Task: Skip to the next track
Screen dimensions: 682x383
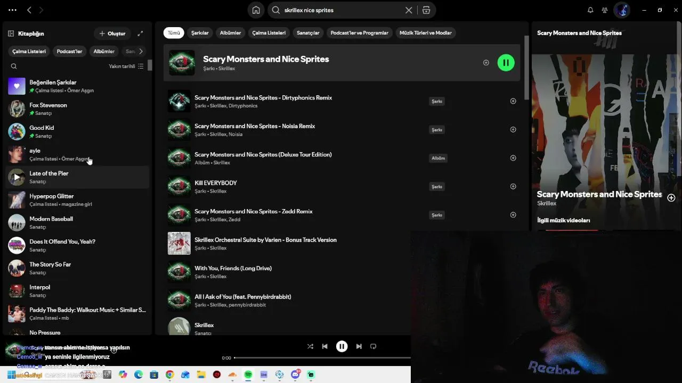Action: coord(359,346)
